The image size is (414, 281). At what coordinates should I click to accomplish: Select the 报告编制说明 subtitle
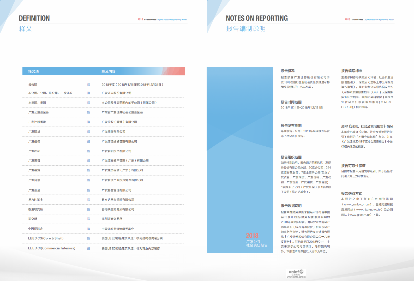[246, 29]
